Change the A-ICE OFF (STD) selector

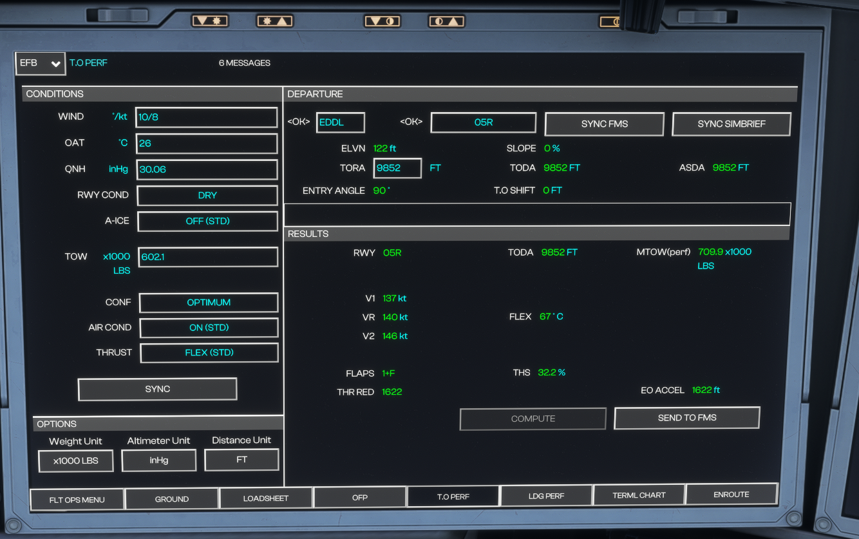point(207,221)
